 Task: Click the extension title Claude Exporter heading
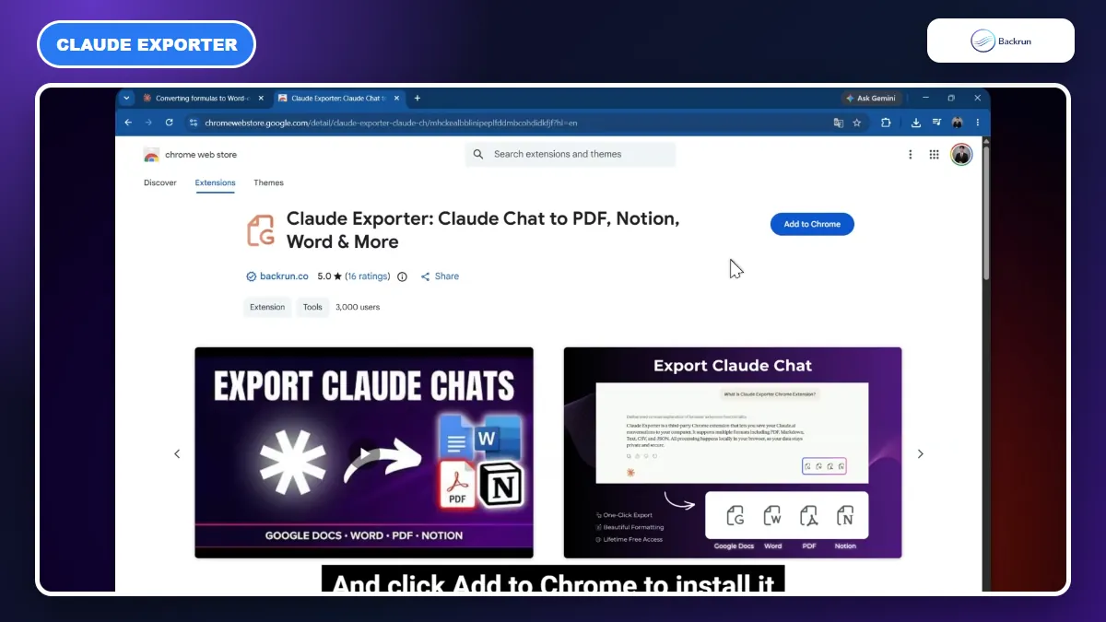click(483, 230)
